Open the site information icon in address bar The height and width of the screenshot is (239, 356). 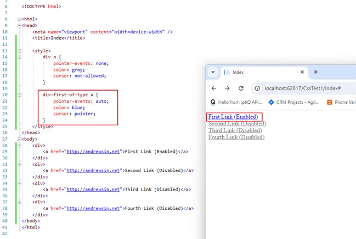click(257, 88)
